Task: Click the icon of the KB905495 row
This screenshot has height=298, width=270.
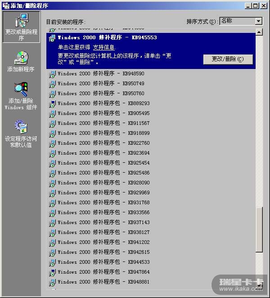Action: (x=52, y=114)
